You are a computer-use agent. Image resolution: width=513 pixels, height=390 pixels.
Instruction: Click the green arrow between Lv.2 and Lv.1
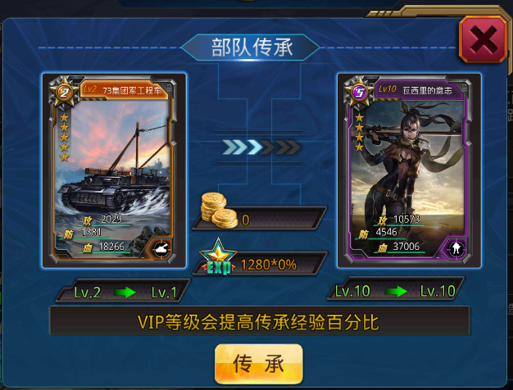click(x=125, y=292)
